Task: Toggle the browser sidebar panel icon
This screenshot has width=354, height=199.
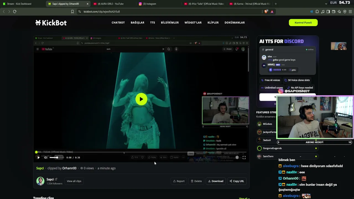Action: [x=328, y=12]
